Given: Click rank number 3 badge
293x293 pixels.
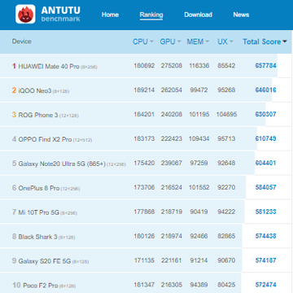Looking at the screenshot, I should [x=14, y=115].
